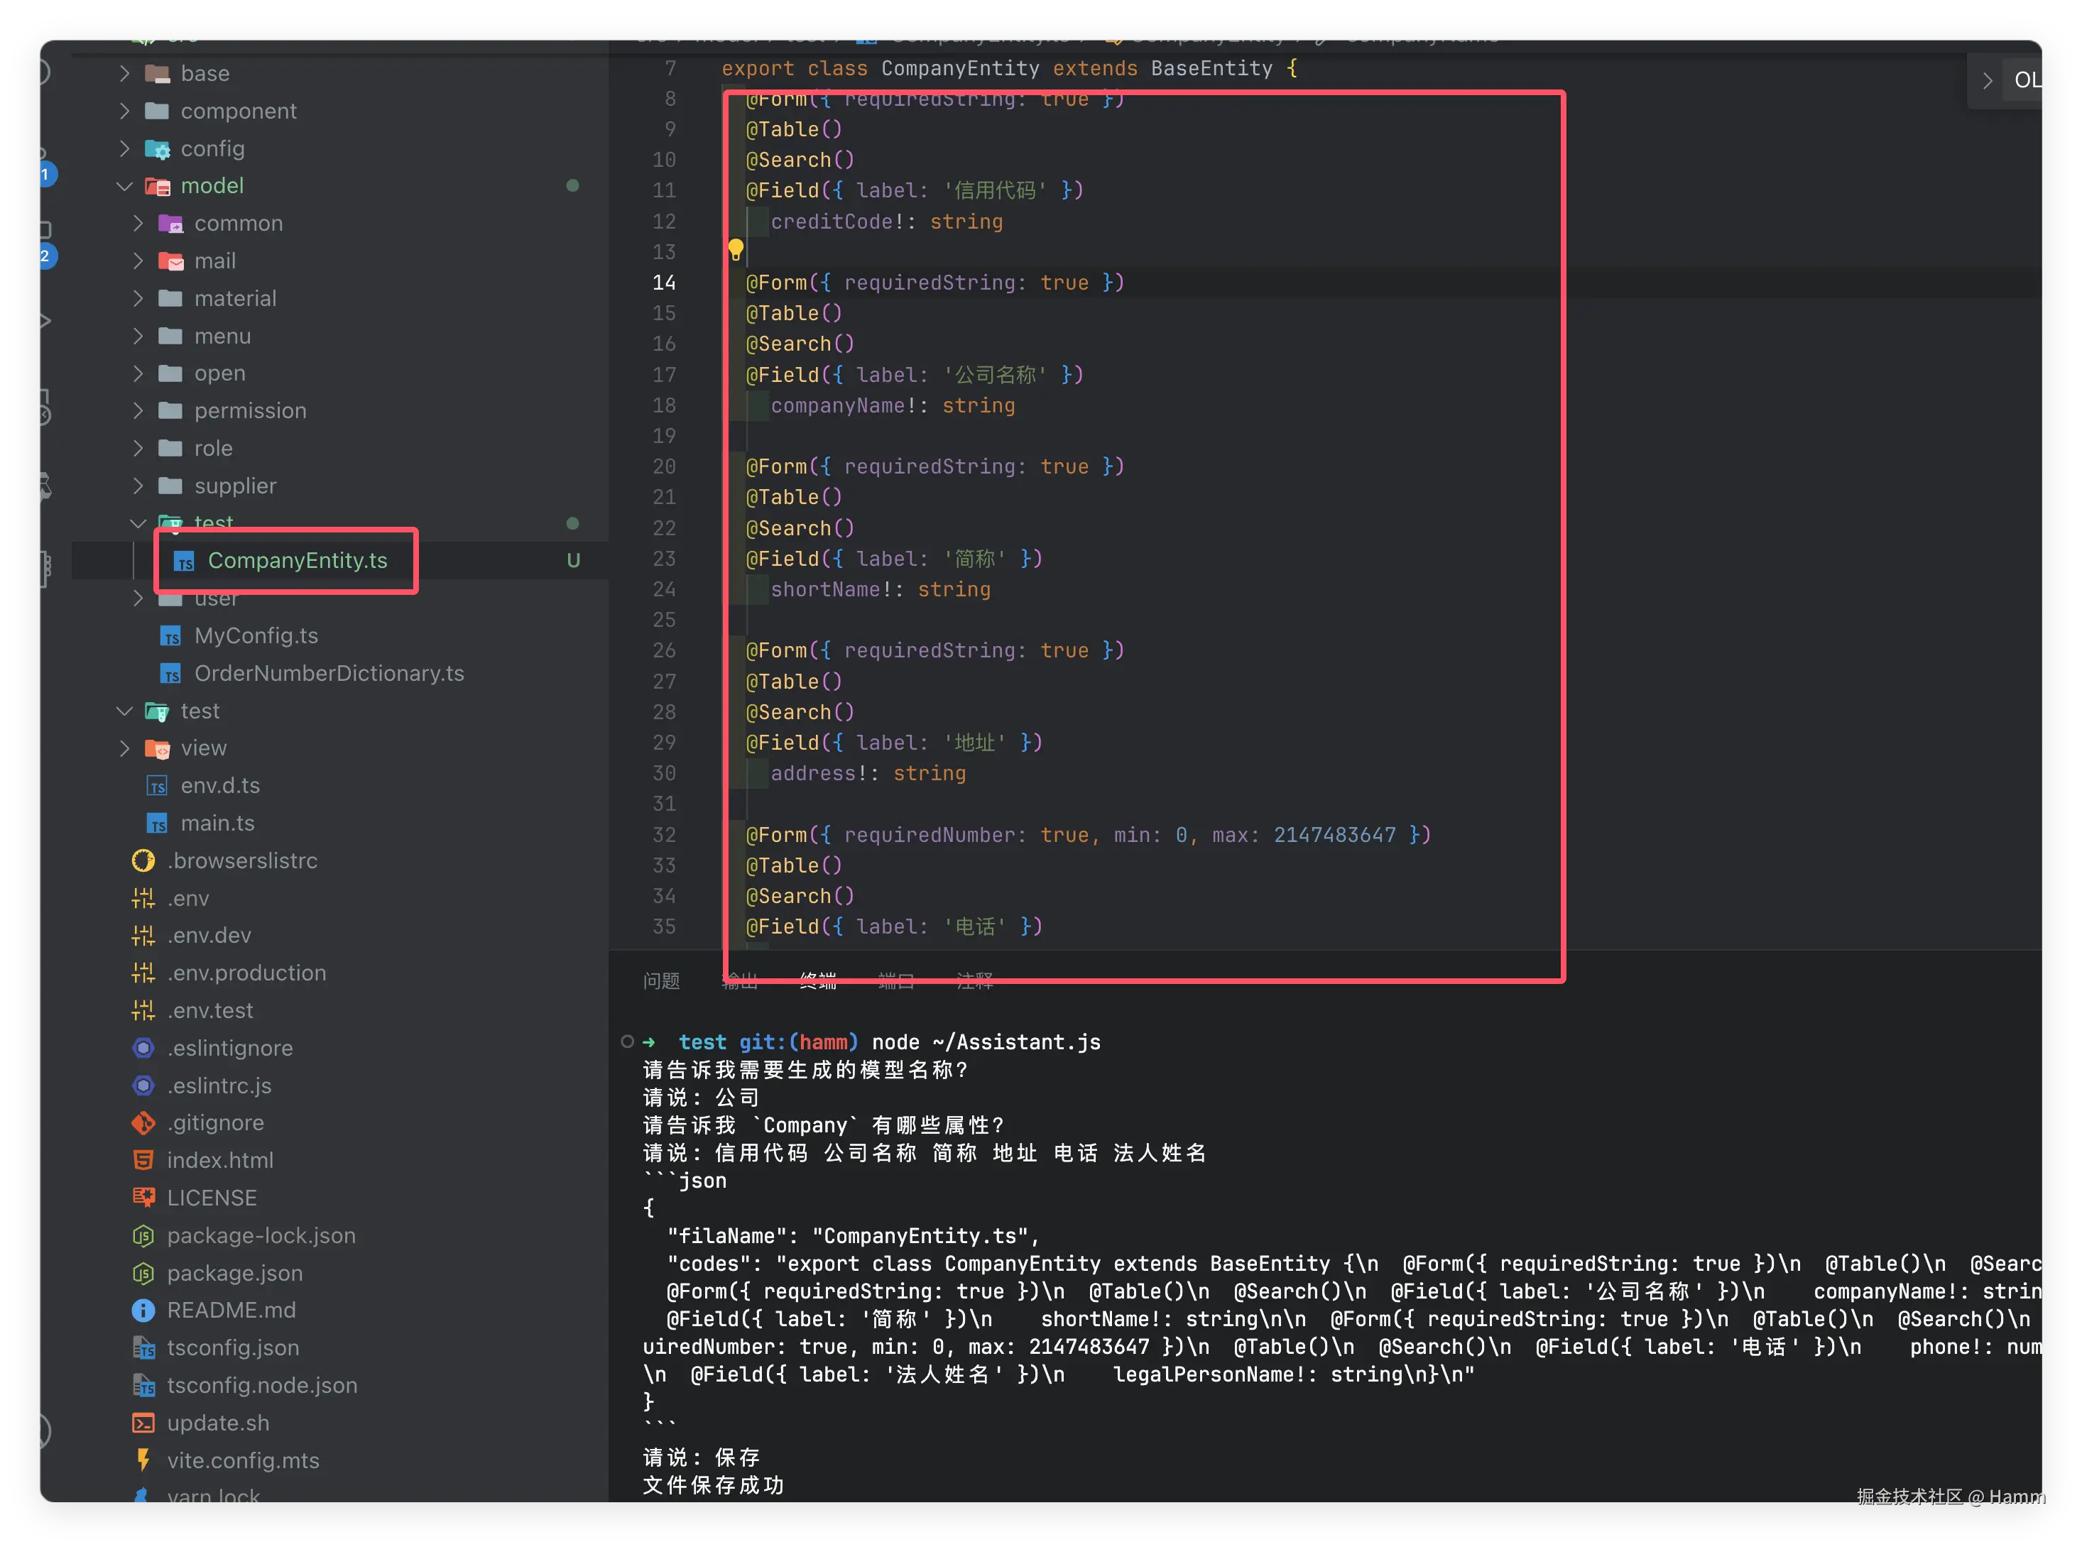Open package.json in the file tree
2082x1542 pixels.
click(x=234, y=1273)
